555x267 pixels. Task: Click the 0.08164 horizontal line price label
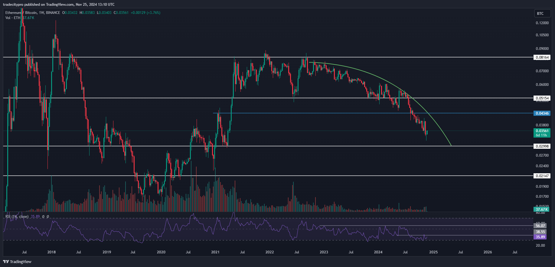[x=542, y=57]
